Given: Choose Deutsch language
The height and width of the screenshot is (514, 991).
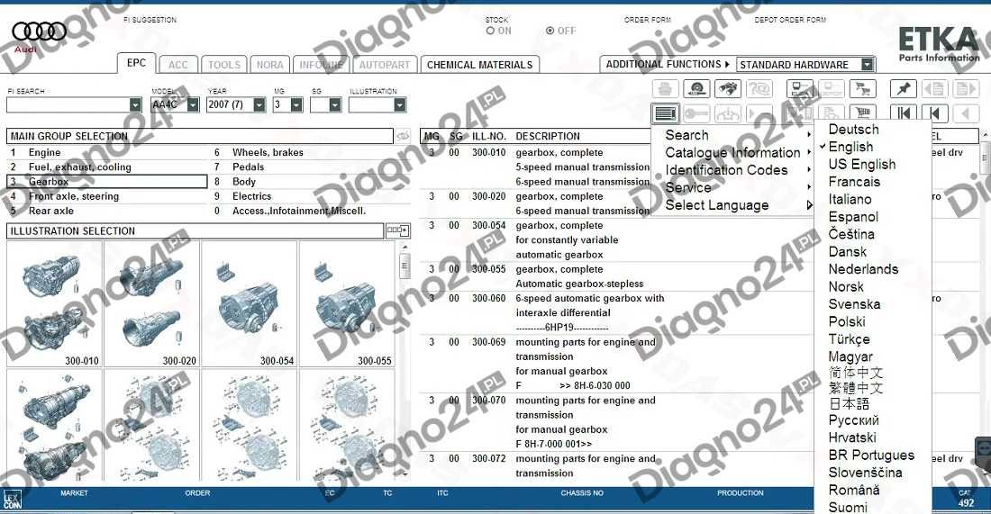Looking at the screenshot, I should click(853, 130).
